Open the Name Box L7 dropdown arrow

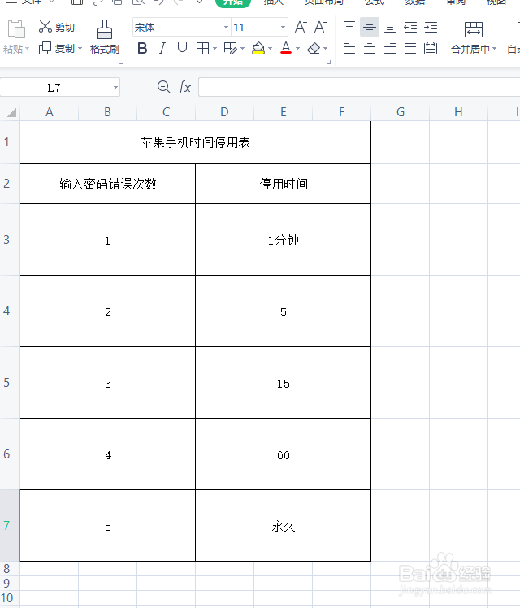pyautogui.click(x=115, y=87)
